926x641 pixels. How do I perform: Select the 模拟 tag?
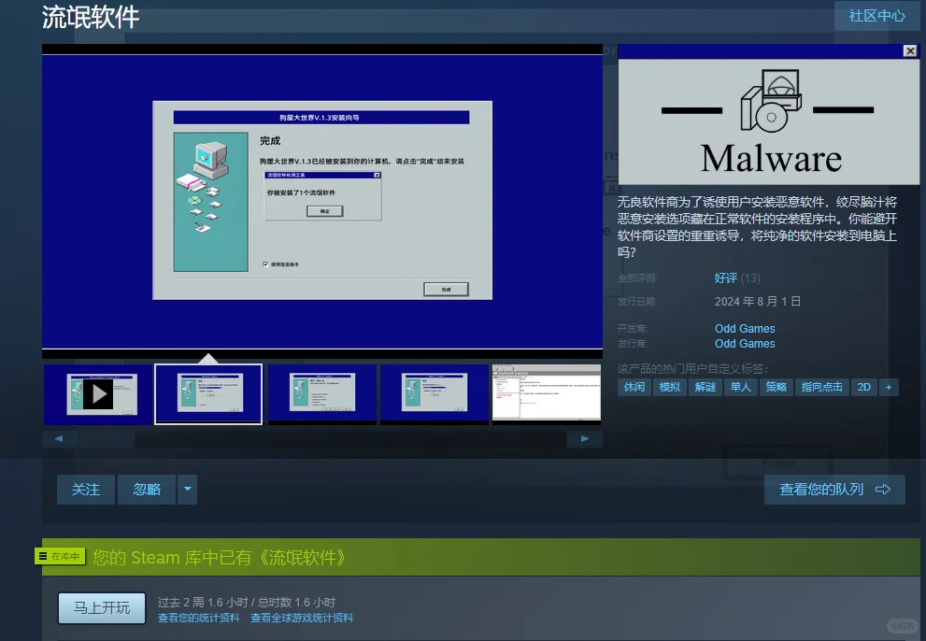click(x=670, y=387)
